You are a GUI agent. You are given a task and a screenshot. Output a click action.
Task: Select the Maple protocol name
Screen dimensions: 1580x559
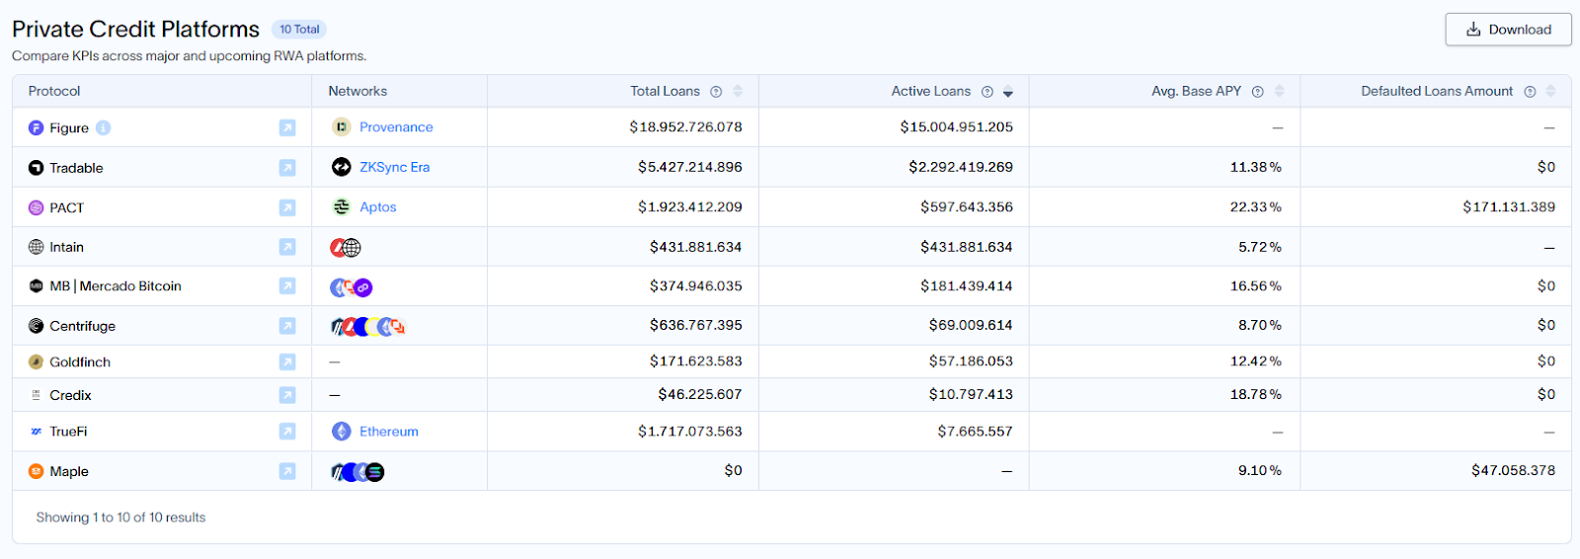tap(69, 471)
